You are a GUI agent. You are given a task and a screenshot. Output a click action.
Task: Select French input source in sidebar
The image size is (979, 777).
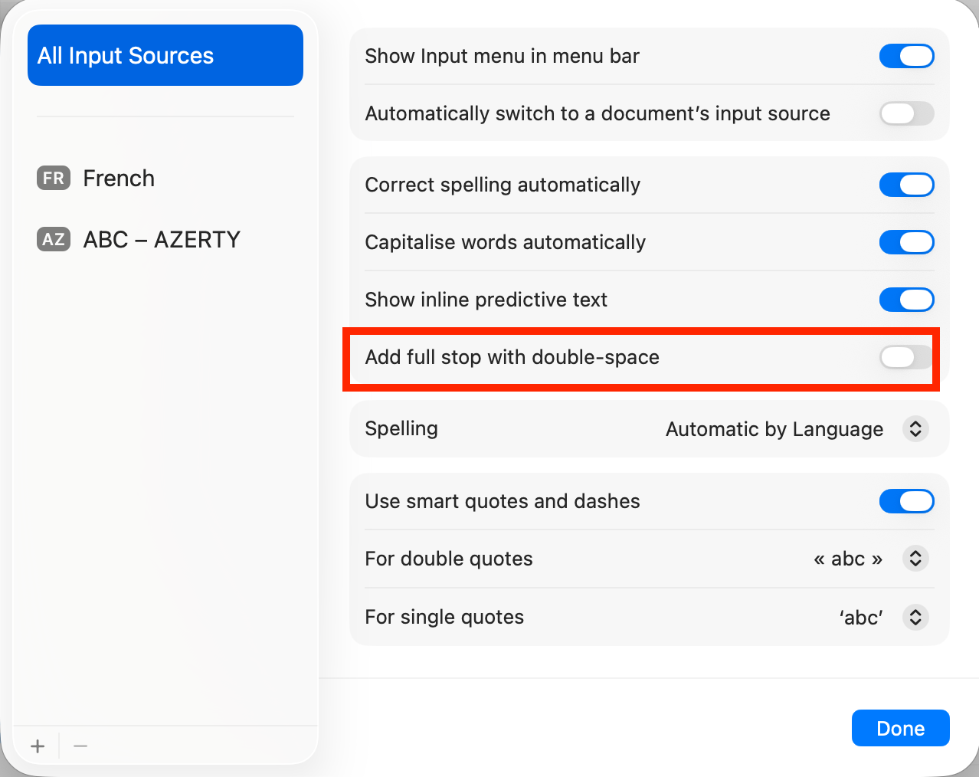click(119, 179)
